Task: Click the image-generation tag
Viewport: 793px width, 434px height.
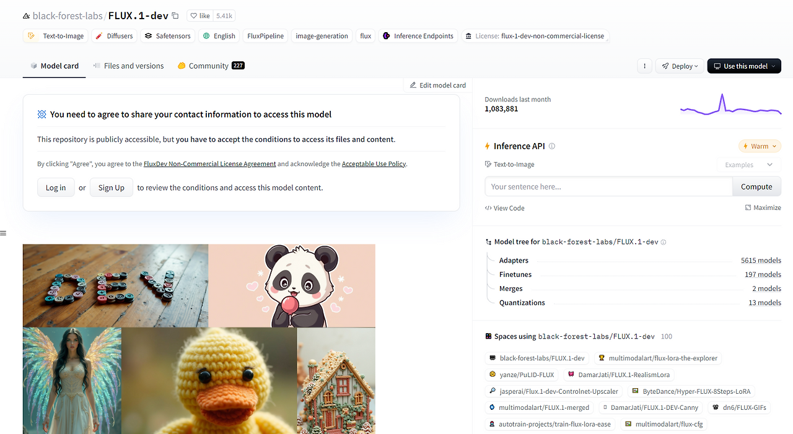Action: [322, 36]
